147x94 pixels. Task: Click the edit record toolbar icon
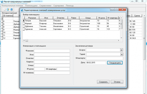[8, 9]
